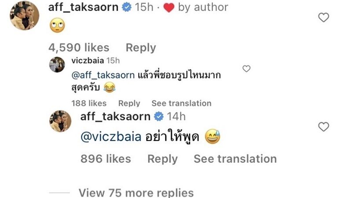
Task: Click the sweat-smile emoji in the 14h reply
Action: (x=213, y=136)
